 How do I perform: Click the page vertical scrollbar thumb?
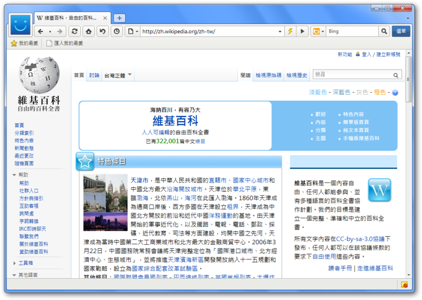[x=408, y=80]
